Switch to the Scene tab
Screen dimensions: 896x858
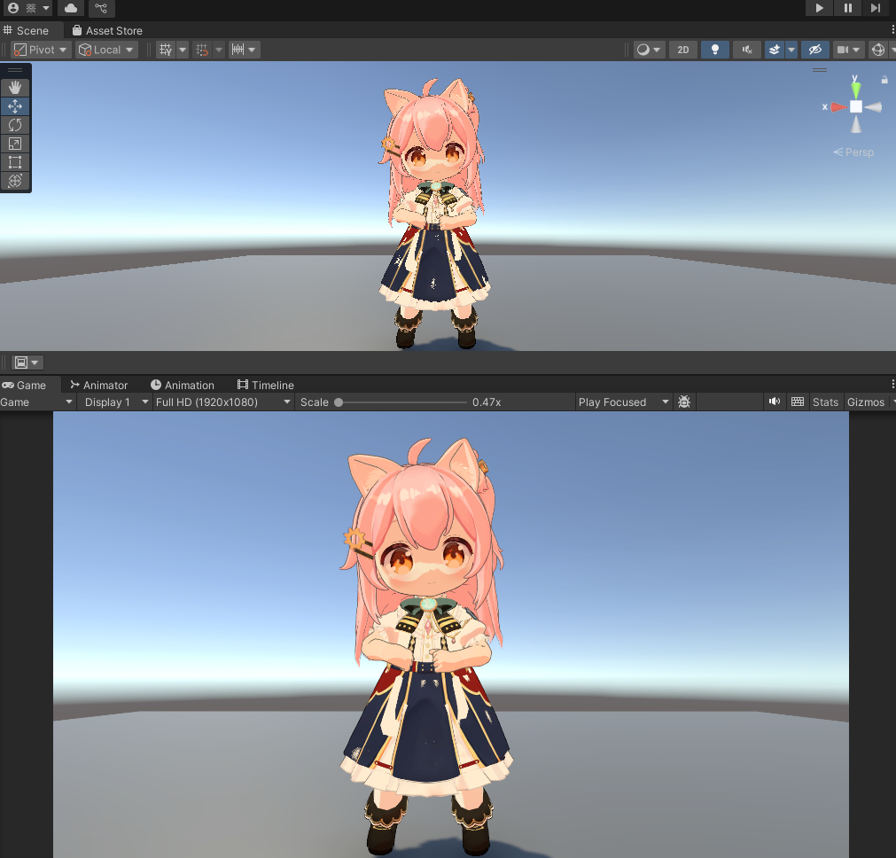point(27,30)
